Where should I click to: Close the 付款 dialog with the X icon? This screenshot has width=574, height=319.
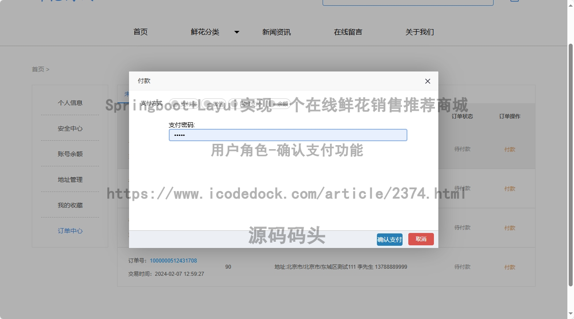coord(427,81)
